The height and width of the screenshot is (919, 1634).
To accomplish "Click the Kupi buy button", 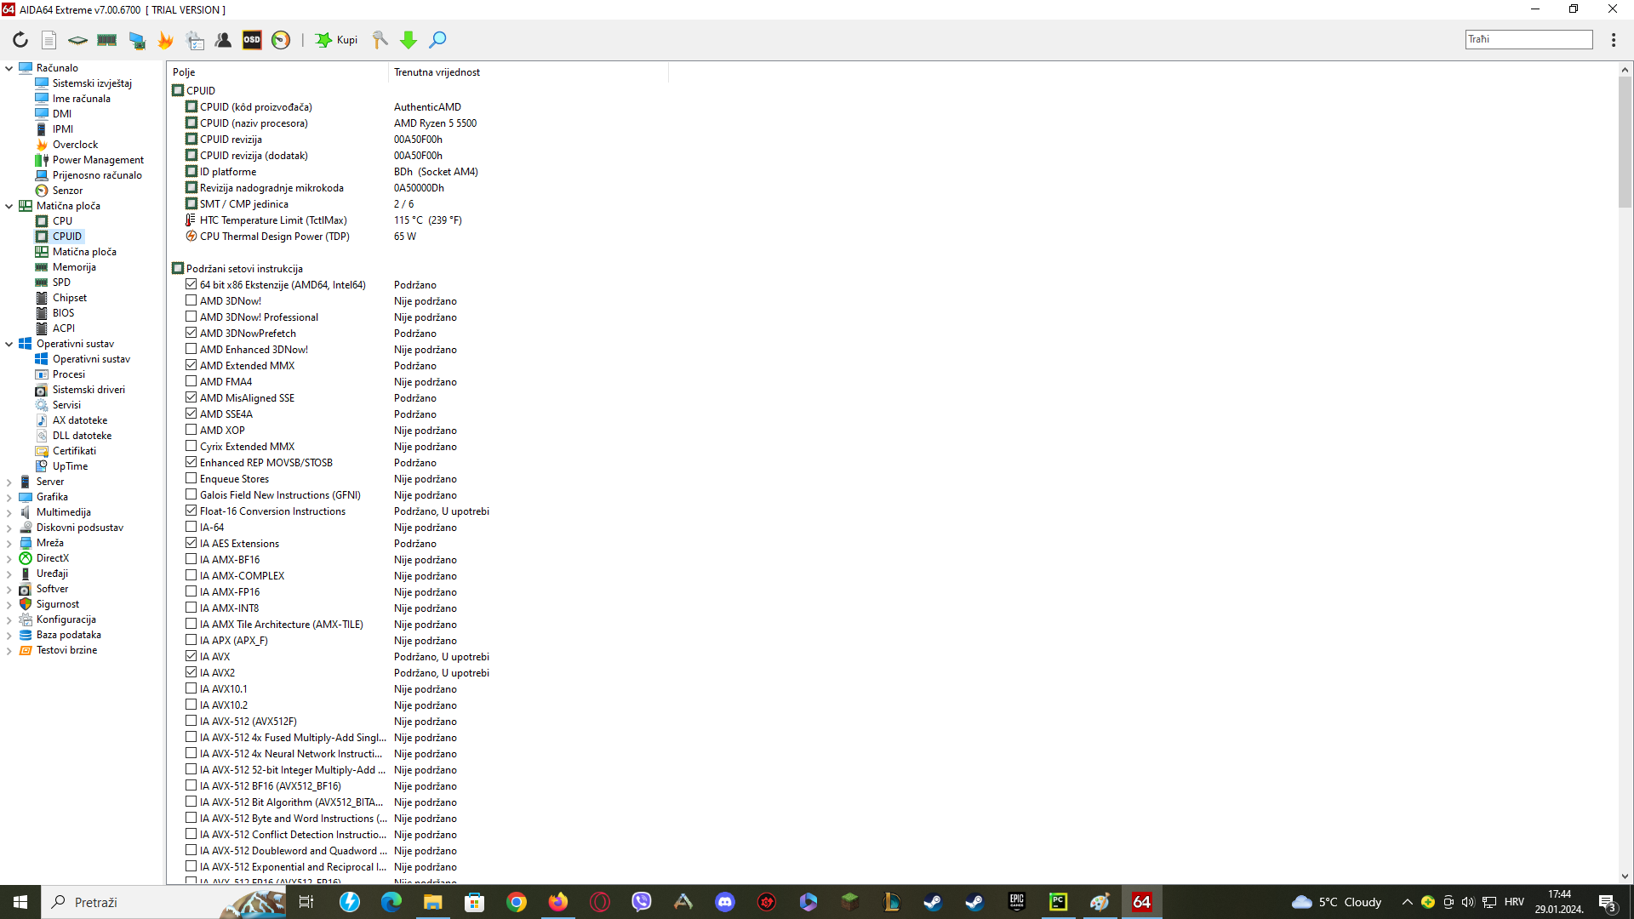I will coord(337,40).
